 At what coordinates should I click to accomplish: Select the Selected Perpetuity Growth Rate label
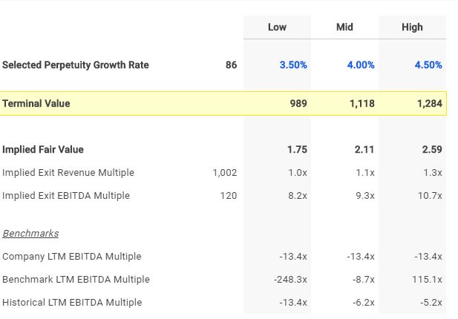76,65
